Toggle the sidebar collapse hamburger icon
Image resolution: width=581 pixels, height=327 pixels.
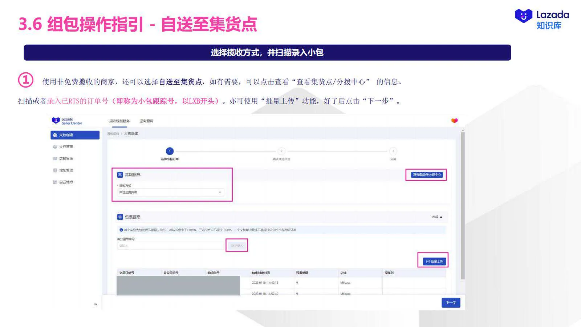pyautogui.click(x=96, y=304)
